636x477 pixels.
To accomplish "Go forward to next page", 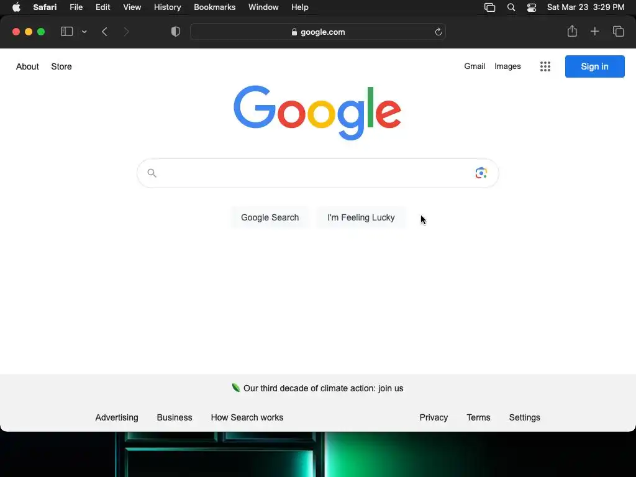I will pyautogui.click(x=126, y=32).
